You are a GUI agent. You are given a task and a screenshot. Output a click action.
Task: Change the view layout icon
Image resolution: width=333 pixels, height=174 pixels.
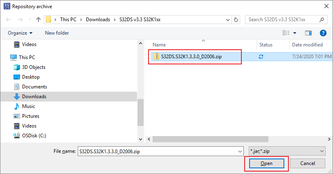(286, 33)
